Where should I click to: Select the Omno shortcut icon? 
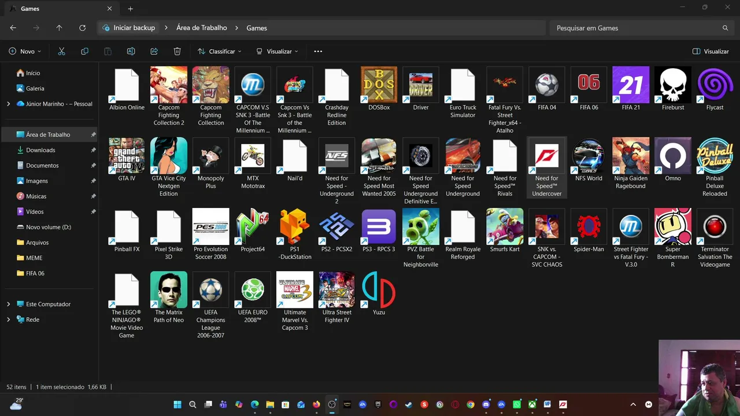[x=673, y=155]
